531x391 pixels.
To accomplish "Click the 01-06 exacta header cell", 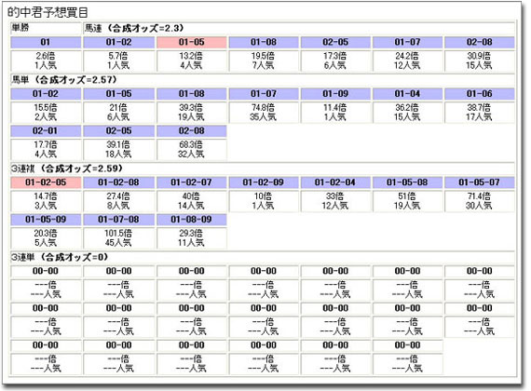I will pos(480,94).
